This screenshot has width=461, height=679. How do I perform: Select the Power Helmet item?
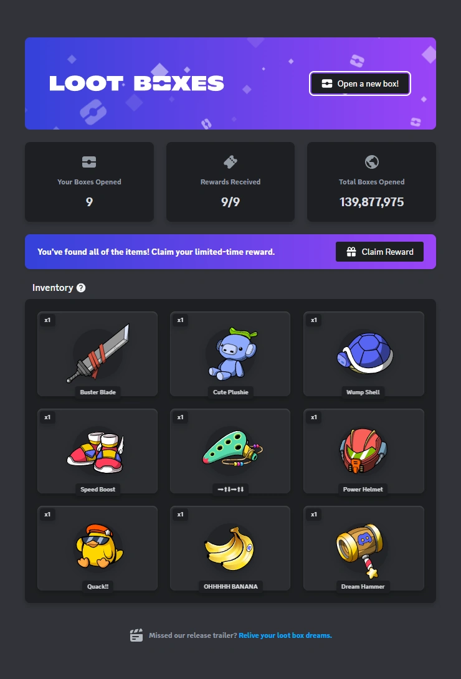(364, 451)
